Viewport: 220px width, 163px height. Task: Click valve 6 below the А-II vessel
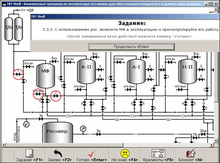pos(103,108)
